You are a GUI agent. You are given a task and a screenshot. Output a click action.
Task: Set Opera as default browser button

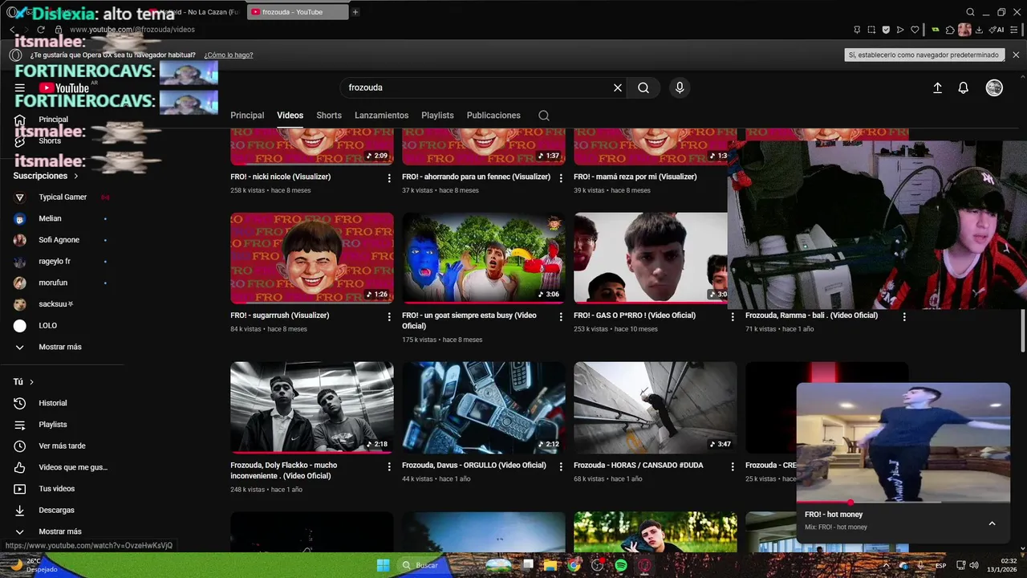point(923,55)
